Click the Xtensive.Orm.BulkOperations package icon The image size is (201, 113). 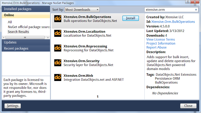click(x=58, y=19)
